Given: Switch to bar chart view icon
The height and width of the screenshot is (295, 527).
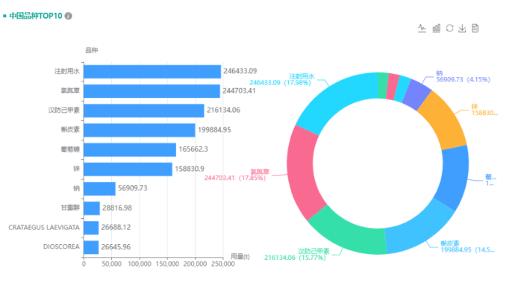Looking at the screenshot, I should point(436,28).
